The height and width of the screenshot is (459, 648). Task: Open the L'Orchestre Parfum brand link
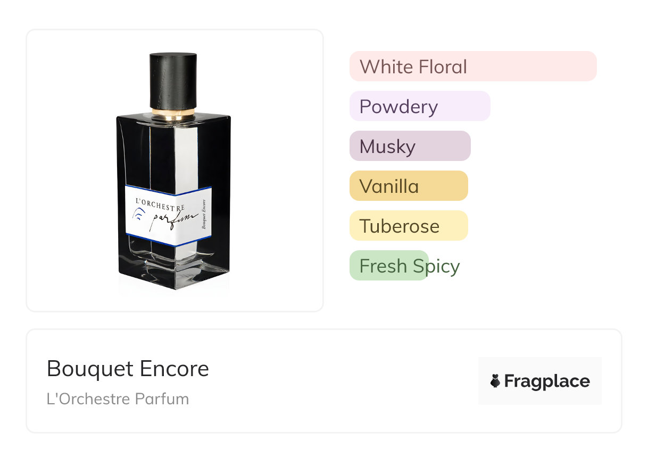(x=118, y=398)
